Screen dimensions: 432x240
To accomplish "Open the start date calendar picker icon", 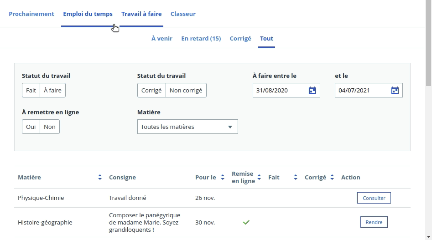I will (x=312, y=90).
